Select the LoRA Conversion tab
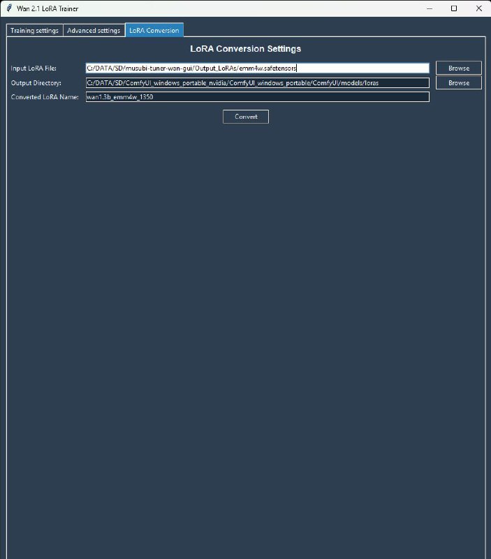This screenshot has height=559, width=491. (154, 30)
